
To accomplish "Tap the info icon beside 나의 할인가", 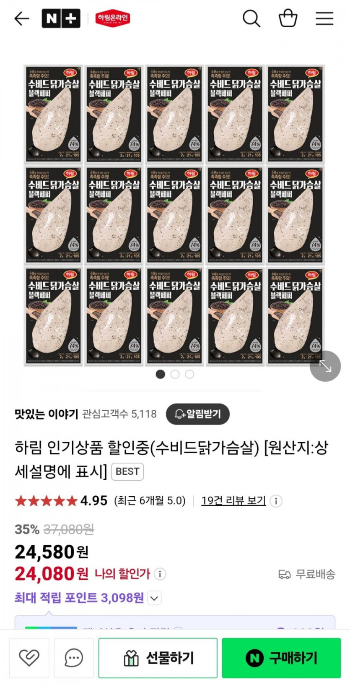I will (160, 574).
